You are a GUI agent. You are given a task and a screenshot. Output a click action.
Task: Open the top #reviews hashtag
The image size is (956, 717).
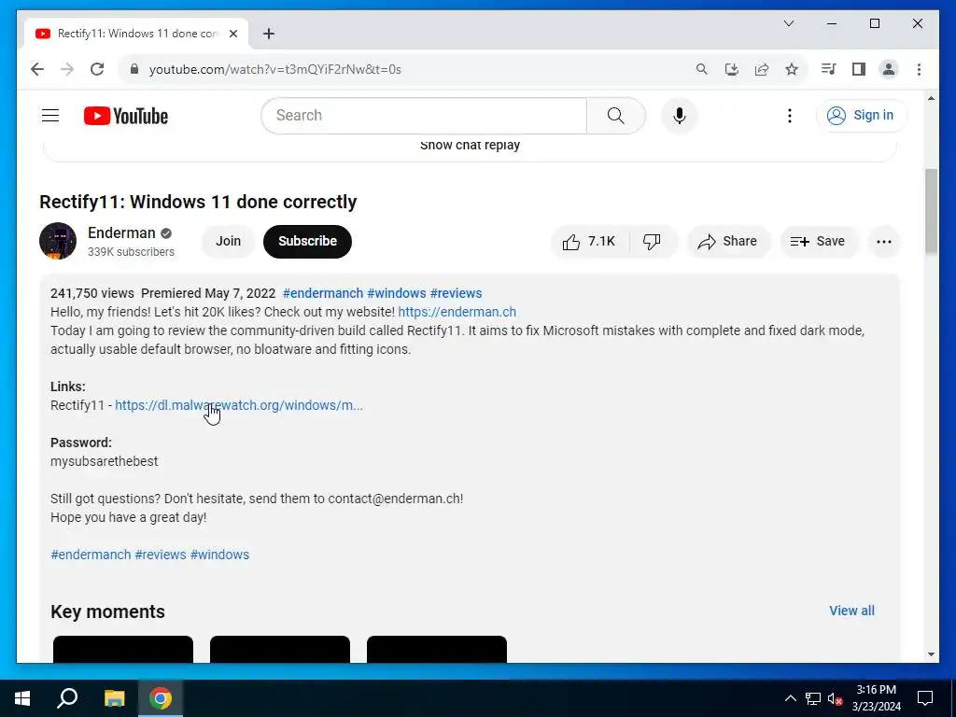coord(456,293)
